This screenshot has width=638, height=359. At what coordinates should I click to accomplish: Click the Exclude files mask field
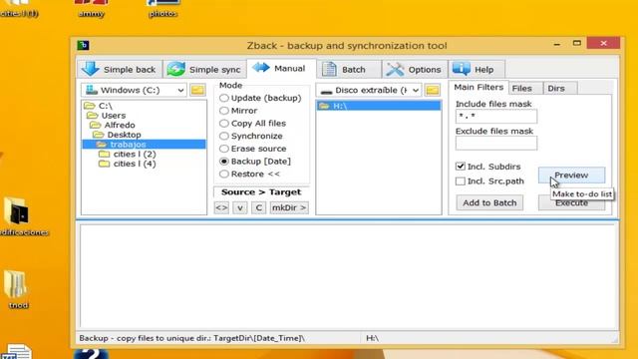(x=496, y=144)
